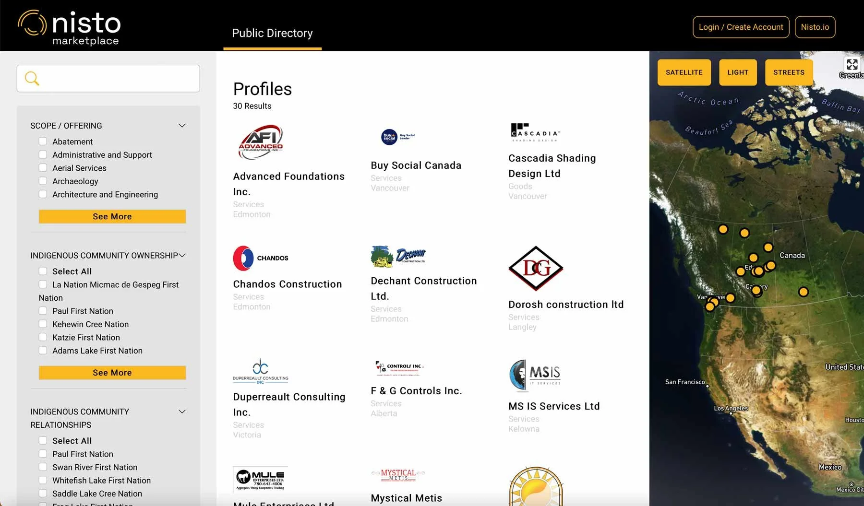Open Buy Social Canada logo
The image size is (864, 506).
pos(398,137)
